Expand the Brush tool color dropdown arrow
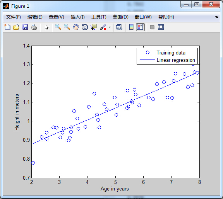Image resolution: width=223 pixels, height=199 pixels. tap(110, 27)
